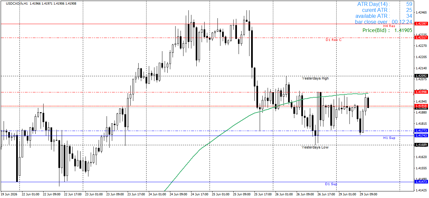Click the Price(Bid) green readout
Screen dimensions: 429x198
click(387, 30)
